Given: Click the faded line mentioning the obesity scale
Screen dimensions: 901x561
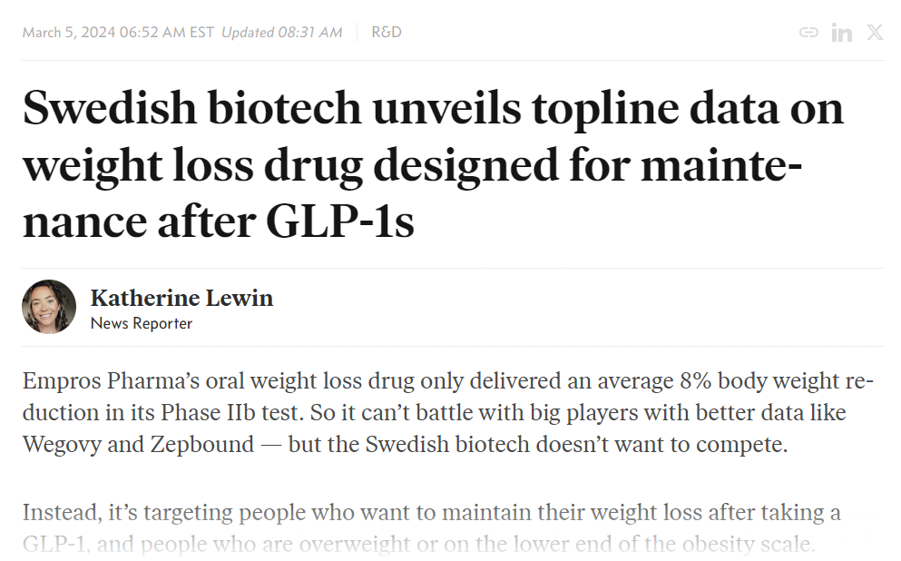Looking at the screenshot, I should click(x=418, y=544).
